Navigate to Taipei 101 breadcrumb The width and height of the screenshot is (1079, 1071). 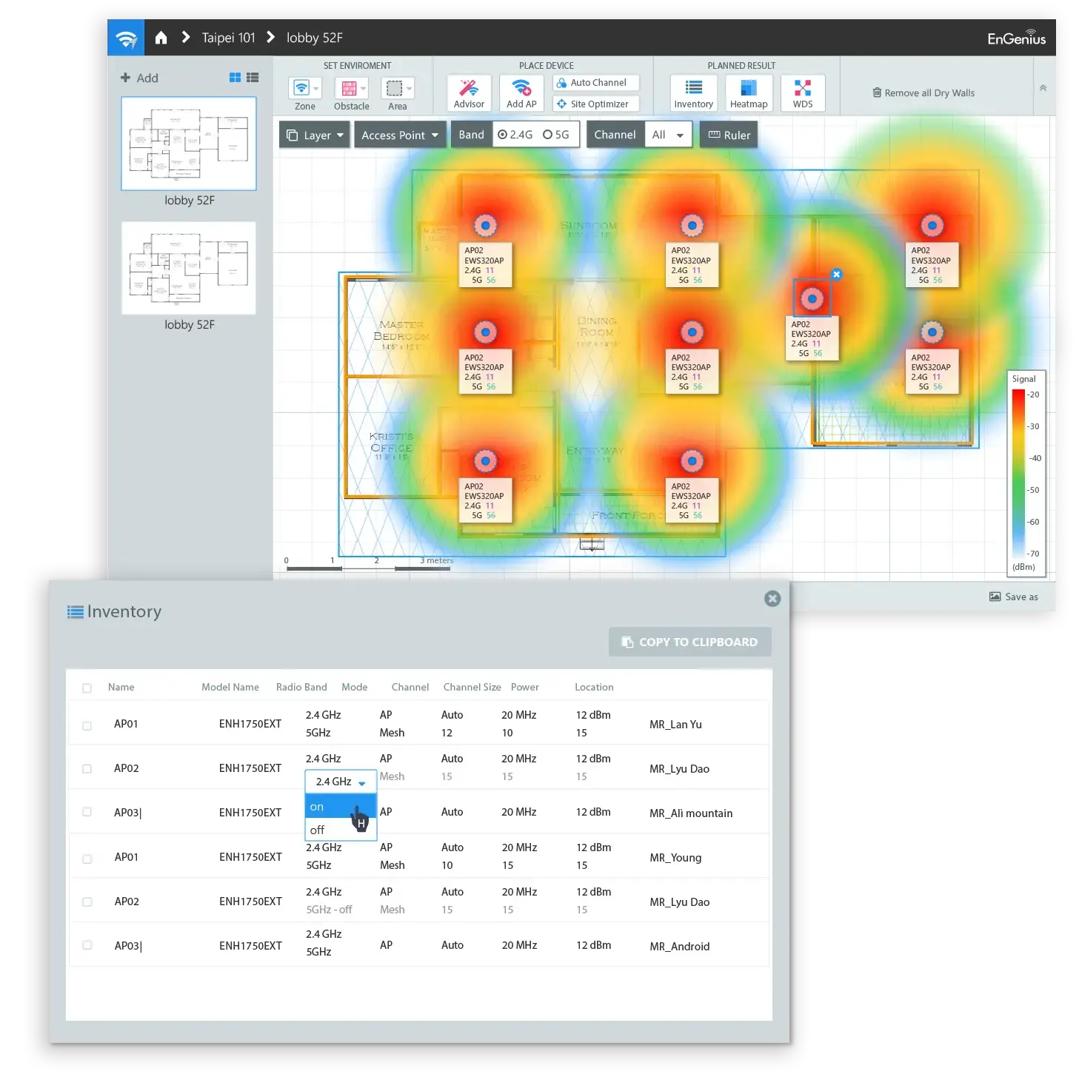(x=228, y=38)
